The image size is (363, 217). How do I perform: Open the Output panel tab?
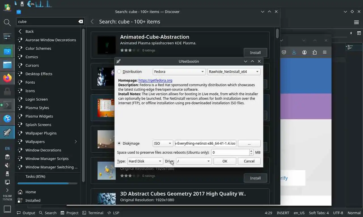click(x=26, y=213)
